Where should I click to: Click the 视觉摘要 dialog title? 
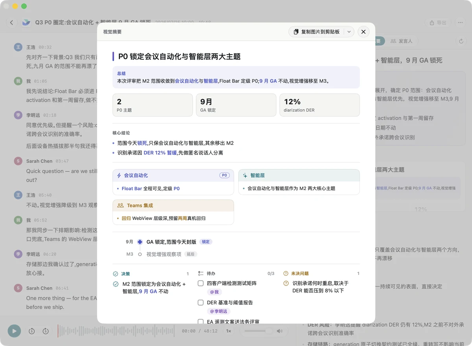click(112, 32)
